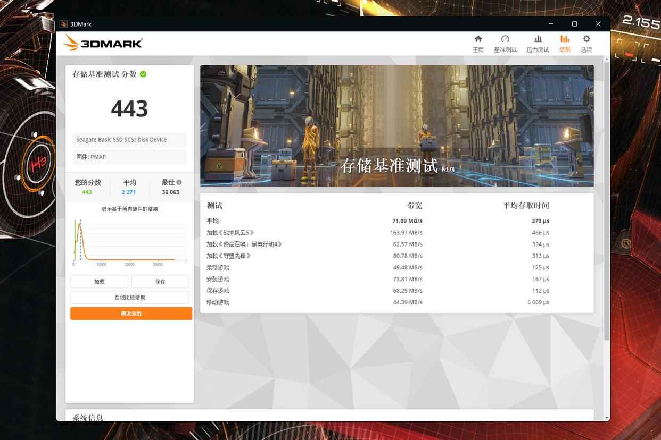This screenshot has width=661, height=440.
Task: Click the 71.09 MB/s average bandwidth value
Action: pyautogui.click(x=407, y=221)
